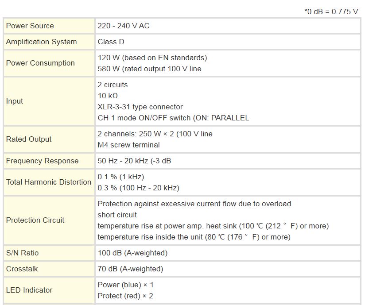The height and width of the screenshot is (305, 365).
Task: Click the "*0 dB = 0.775 V" note
Action: tap(331, 12)
